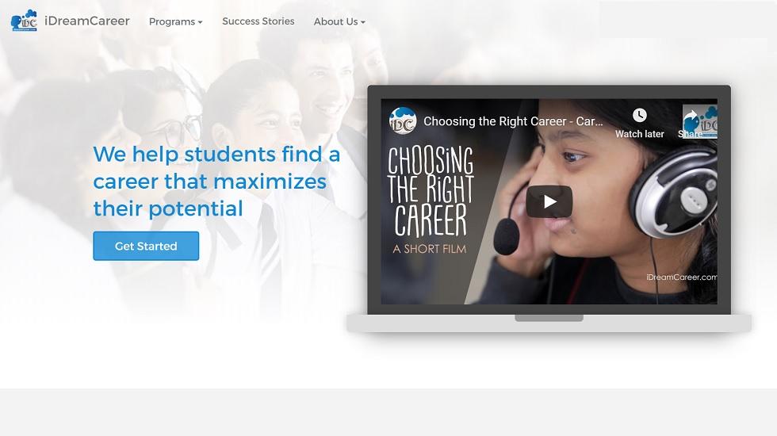Click the headline about students' career potential
This screenshot has height=436, width=777.
(x=216, y=182)
